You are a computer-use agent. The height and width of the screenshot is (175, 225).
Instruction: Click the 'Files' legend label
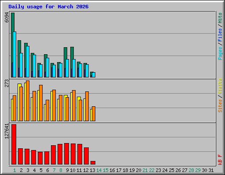click(220, 35)
